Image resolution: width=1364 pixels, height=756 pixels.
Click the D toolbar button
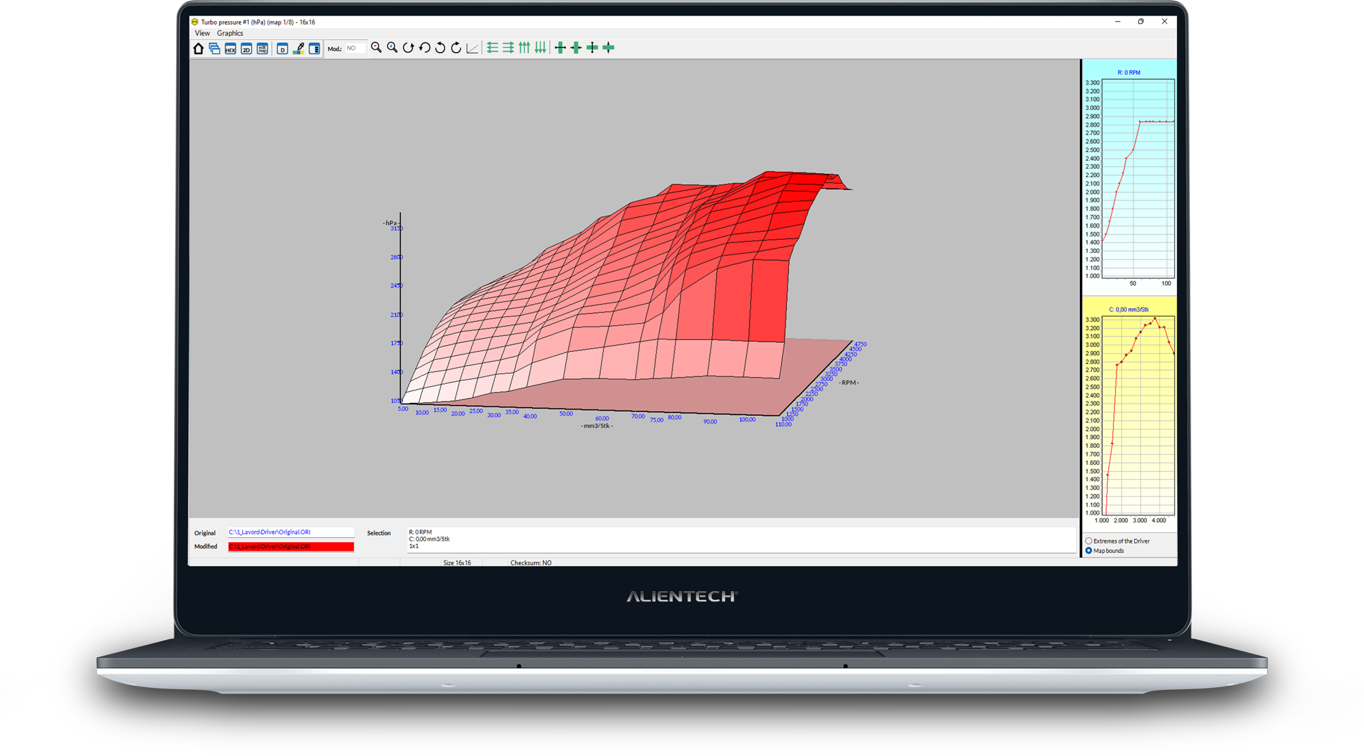282,48
